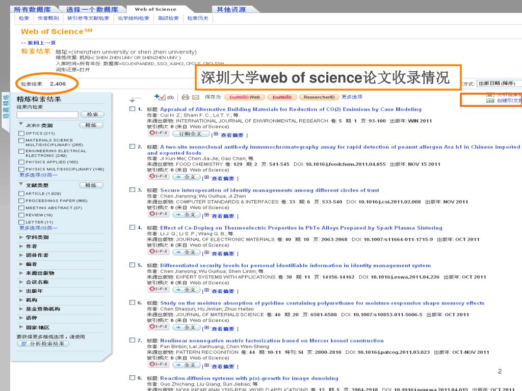Expand abstract plus icon for result 2

[x=207, y=177]
